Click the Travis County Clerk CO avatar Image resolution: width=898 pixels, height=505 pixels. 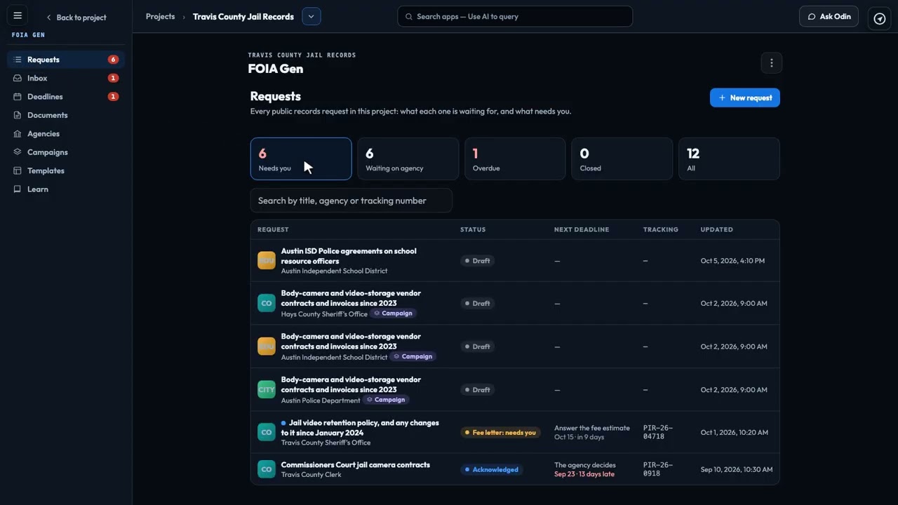[267, 469]
